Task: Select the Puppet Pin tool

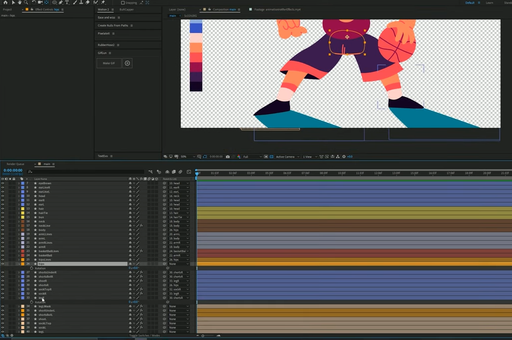Action: pos(103,2)
